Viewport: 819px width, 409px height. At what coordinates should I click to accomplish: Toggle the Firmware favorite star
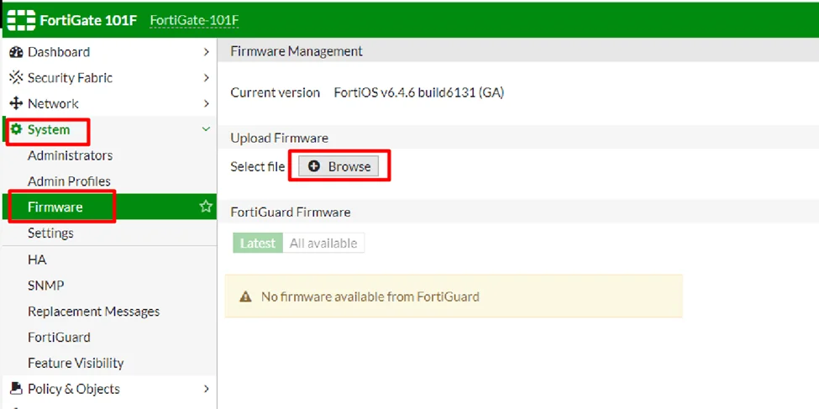[x=206, y=207]
